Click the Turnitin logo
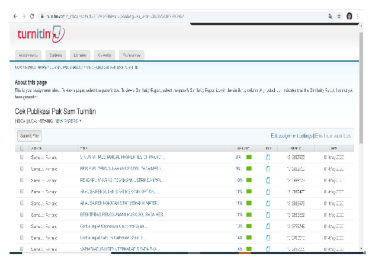The image size is (385, 272). click(x=41, y=34)
